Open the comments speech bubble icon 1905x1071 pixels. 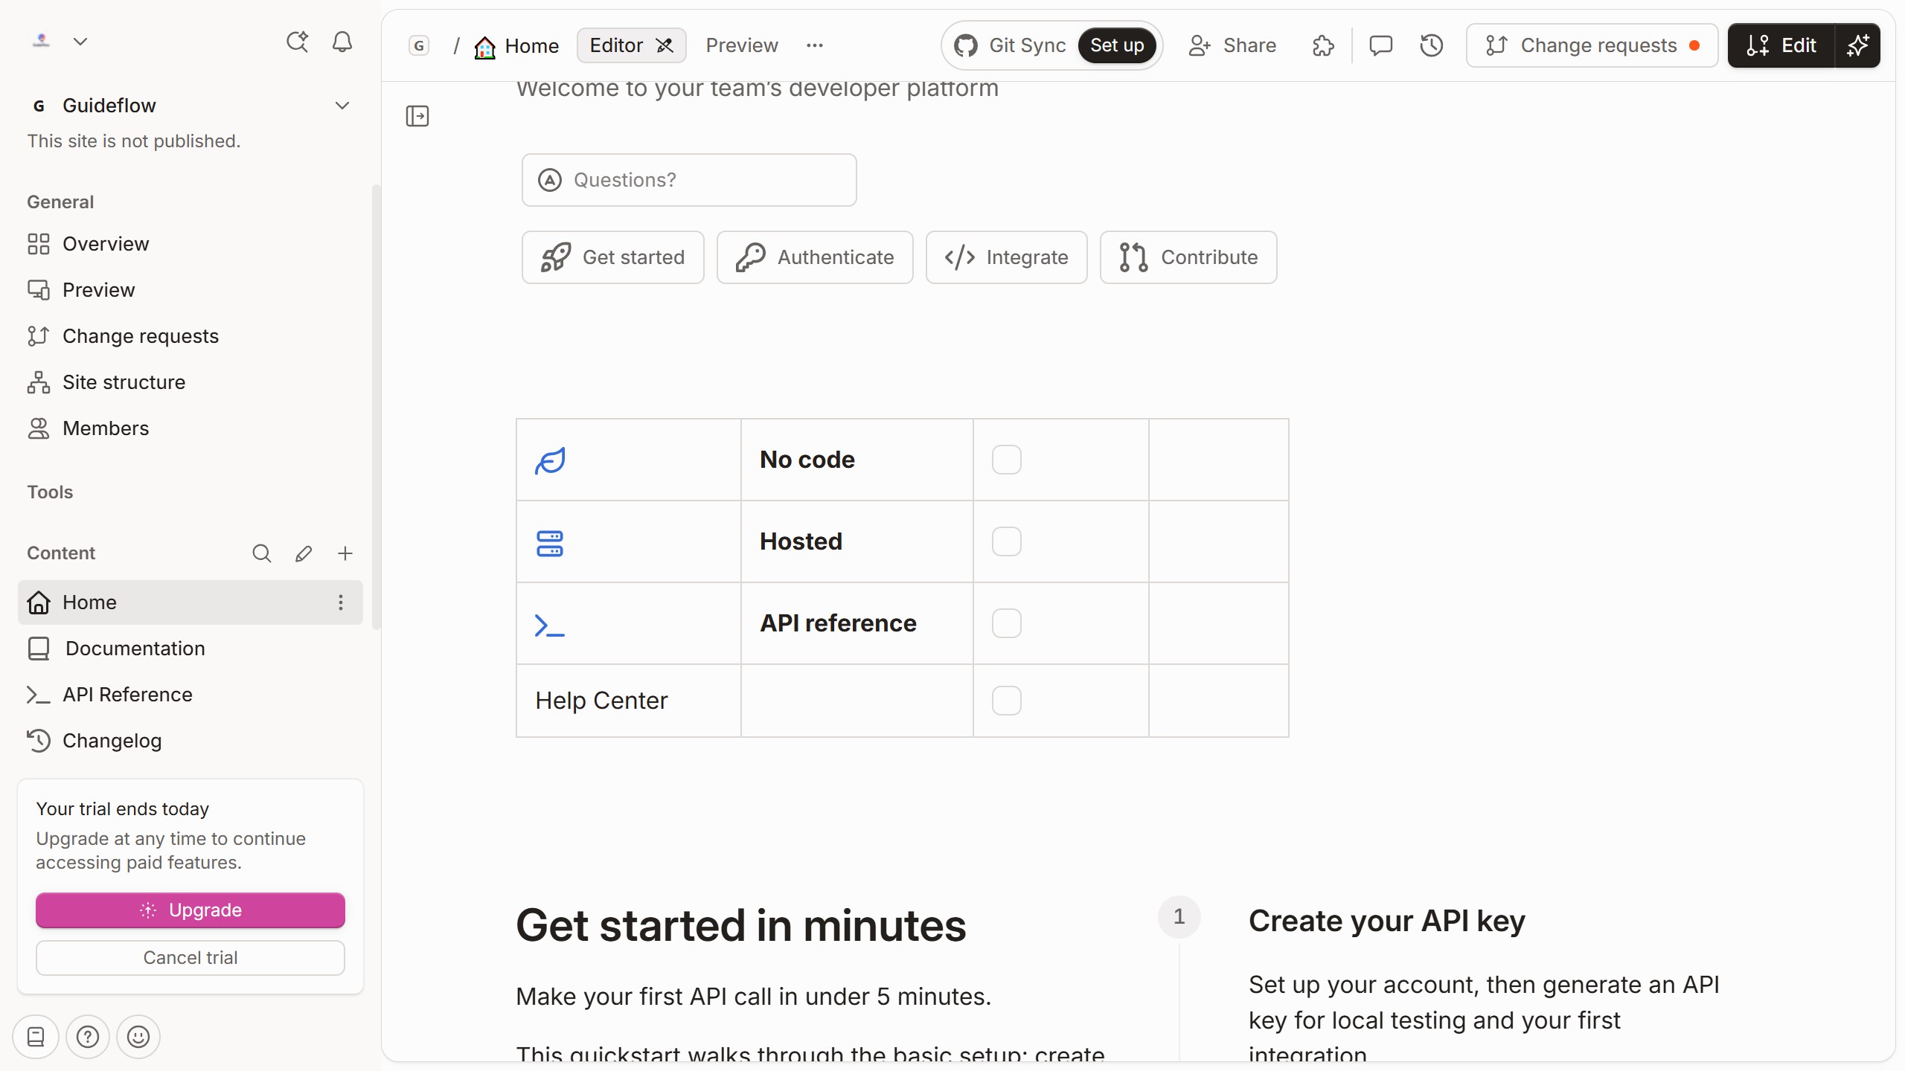(1381, 46)
